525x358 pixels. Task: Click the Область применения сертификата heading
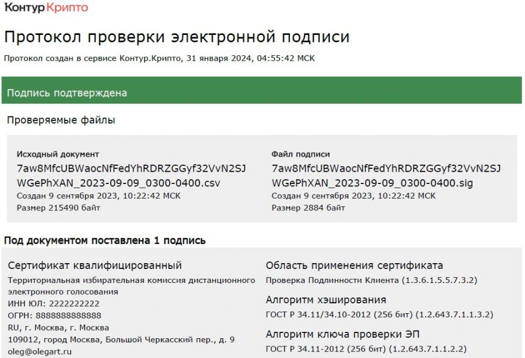point(354,266)
